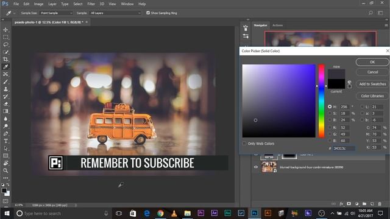
Task: Open Google Chrome from the taskbar
Action: tap(160, 214)
